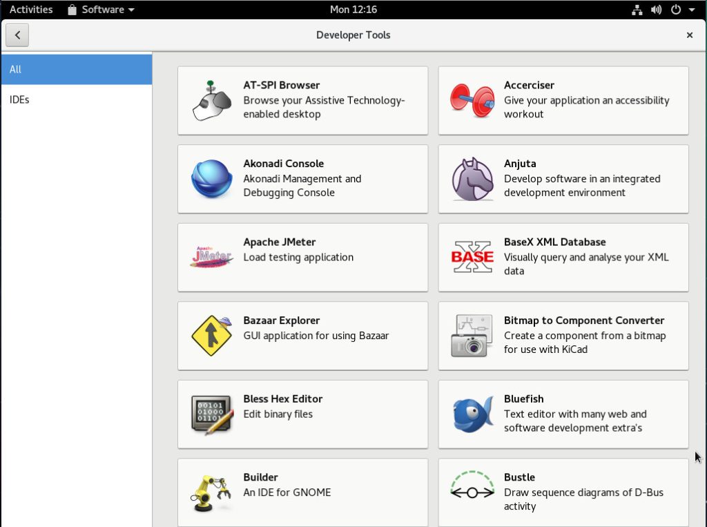Click the Bluefish blue fish icon
This screenshot has height=527, width=707.
(x=472, y=414)
